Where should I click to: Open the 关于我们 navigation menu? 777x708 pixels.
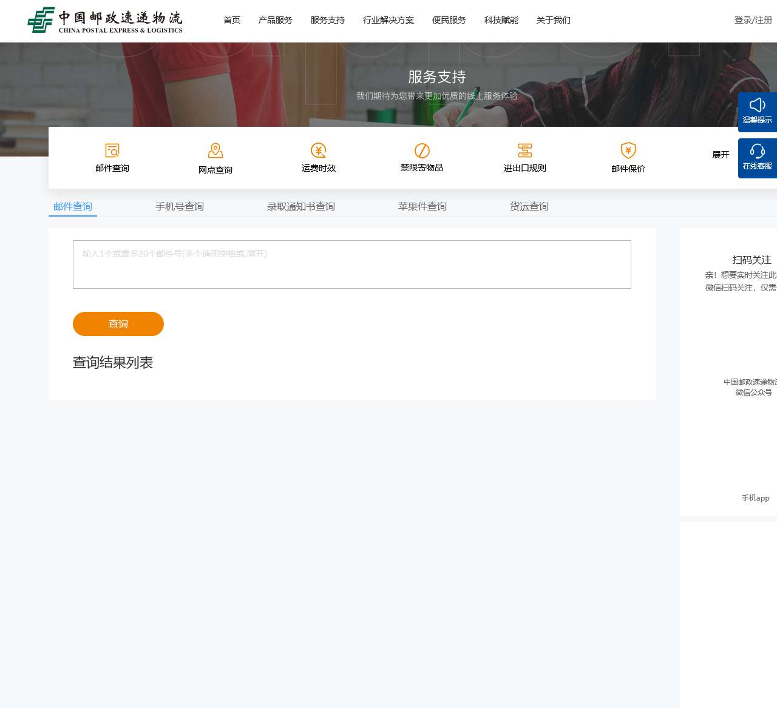[x=554, y=20]
